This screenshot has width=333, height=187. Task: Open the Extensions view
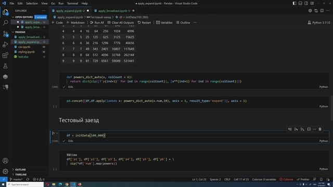(5, 56)
